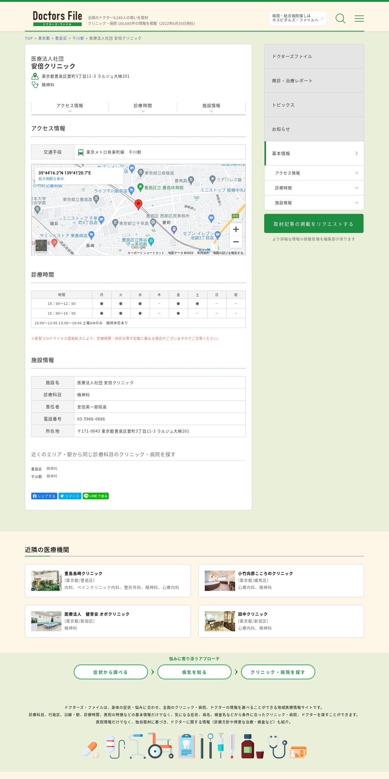
Task: Send via LINE button
Action: click(x=96, y=496)
